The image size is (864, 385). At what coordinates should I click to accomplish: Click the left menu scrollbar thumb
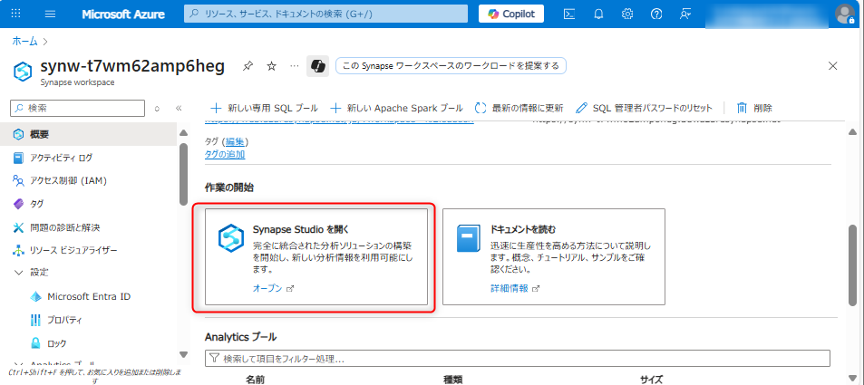(183, 174)
